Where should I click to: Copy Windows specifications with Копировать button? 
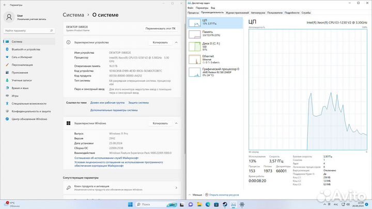(x=160, y=123)
